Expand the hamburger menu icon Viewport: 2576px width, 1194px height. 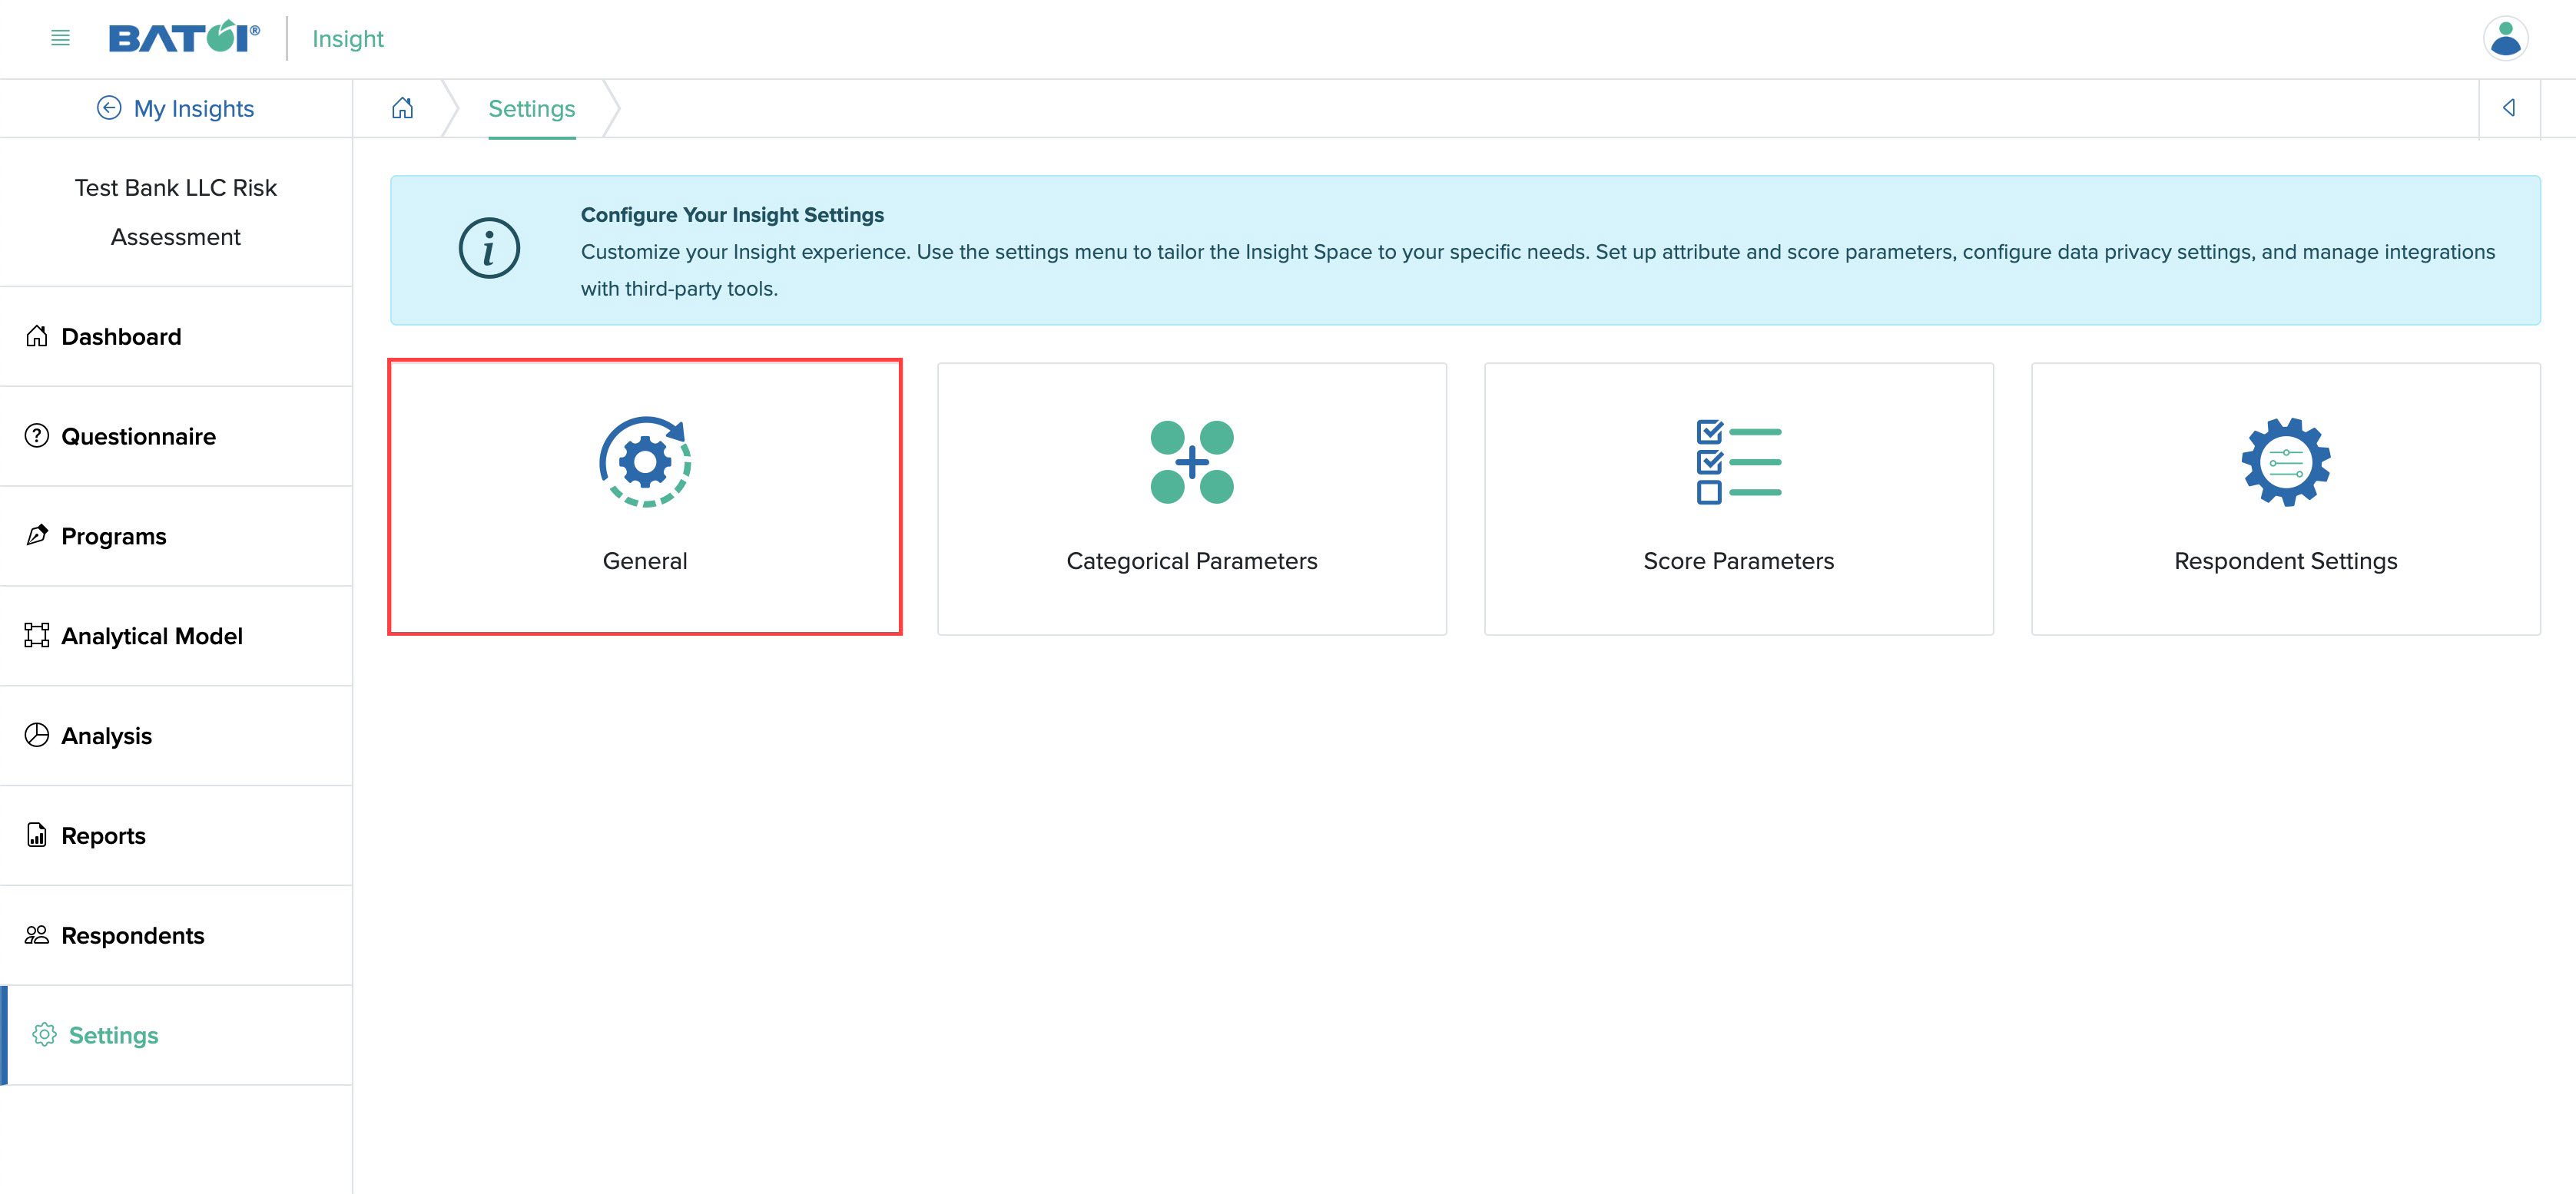pos(59,38)
